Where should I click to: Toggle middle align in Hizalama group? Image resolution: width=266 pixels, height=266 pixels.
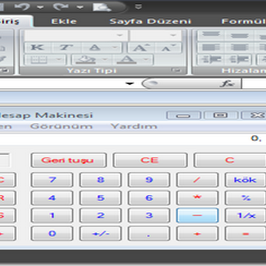pyautogui.click(x=239, y=35)
